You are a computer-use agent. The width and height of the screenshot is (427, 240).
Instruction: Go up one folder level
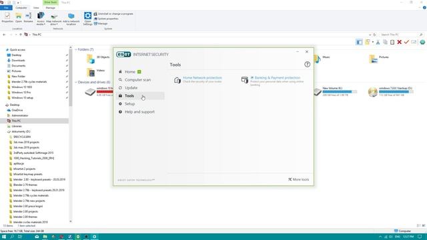tap(21, 35)
